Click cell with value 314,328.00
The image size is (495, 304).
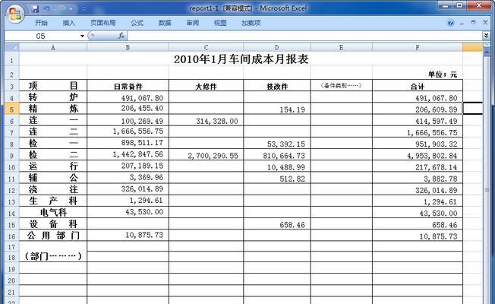207,121
